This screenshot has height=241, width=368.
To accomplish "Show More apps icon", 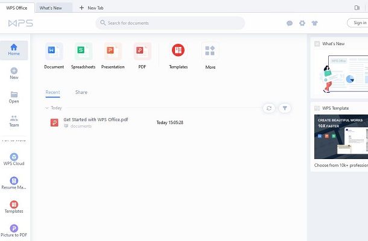I will tap(210, 51).
